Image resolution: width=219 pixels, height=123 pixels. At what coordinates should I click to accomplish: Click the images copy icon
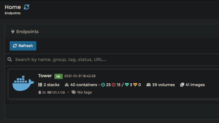pos(182,85)
